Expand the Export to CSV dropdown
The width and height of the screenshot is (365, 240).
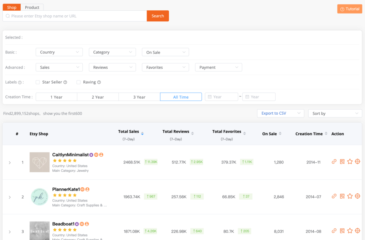pyautogui.click(x=280, y=113)
